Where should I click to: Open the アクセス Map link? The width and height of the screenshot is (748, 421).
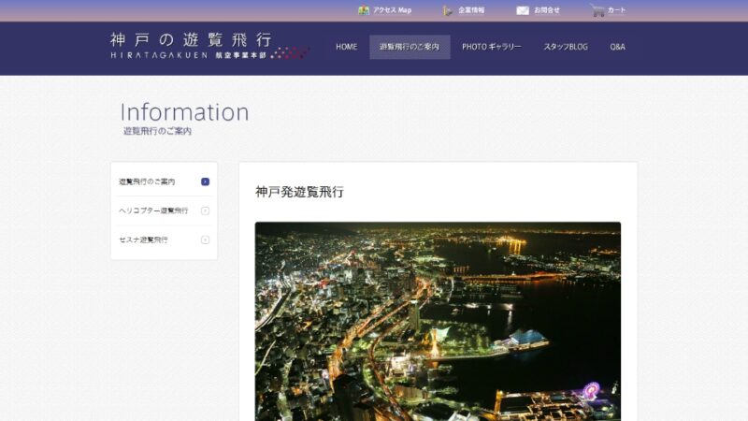pos(392,10)
